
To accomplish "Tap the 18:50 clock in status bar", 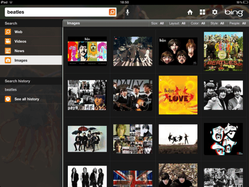I will pyautogui.click(x=125, y=2).
